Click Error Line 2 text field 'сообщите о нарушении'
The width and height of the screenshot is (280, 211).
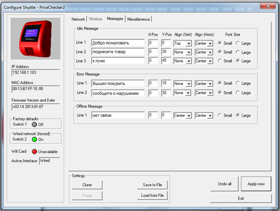[118, 93]
